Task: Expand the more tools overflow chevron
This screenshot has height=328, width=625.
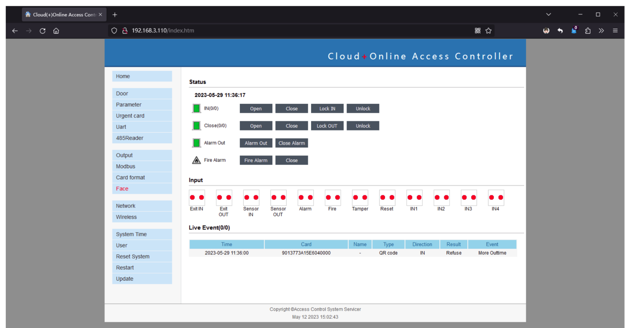Action: (x=601, y=31)
